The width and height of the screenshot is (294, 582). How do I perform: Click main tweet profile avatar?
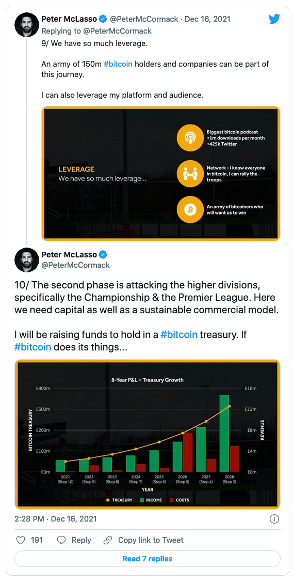click(27, 260)
